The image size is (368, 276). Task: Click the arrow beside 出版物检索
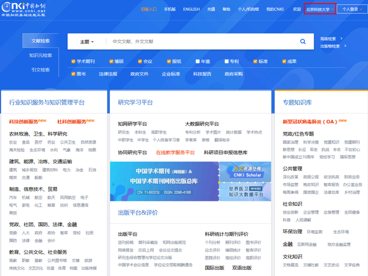(x=345, y=46)
